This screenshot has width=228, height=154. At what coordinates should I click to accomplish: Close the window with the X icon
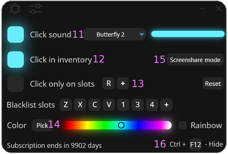pyautogui.click(x=219, y=9)
